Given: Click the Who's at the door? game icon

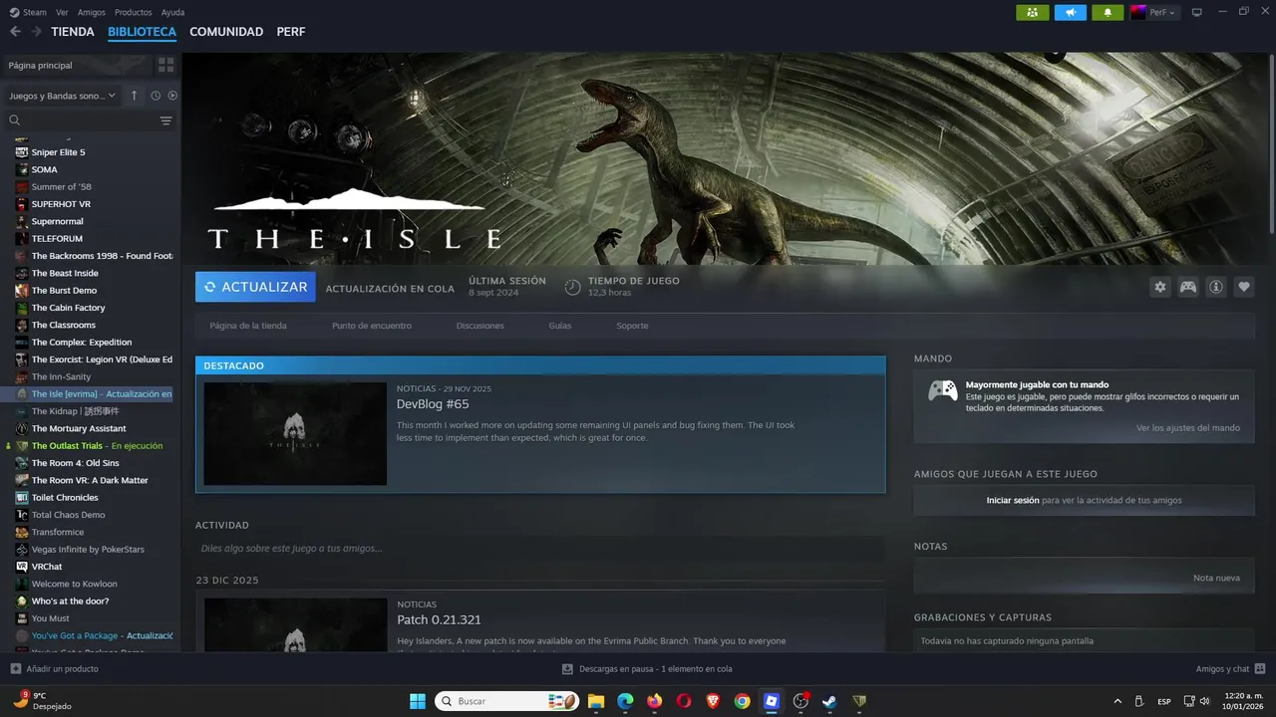Looking at the screenshot, I should click(22, 601).
